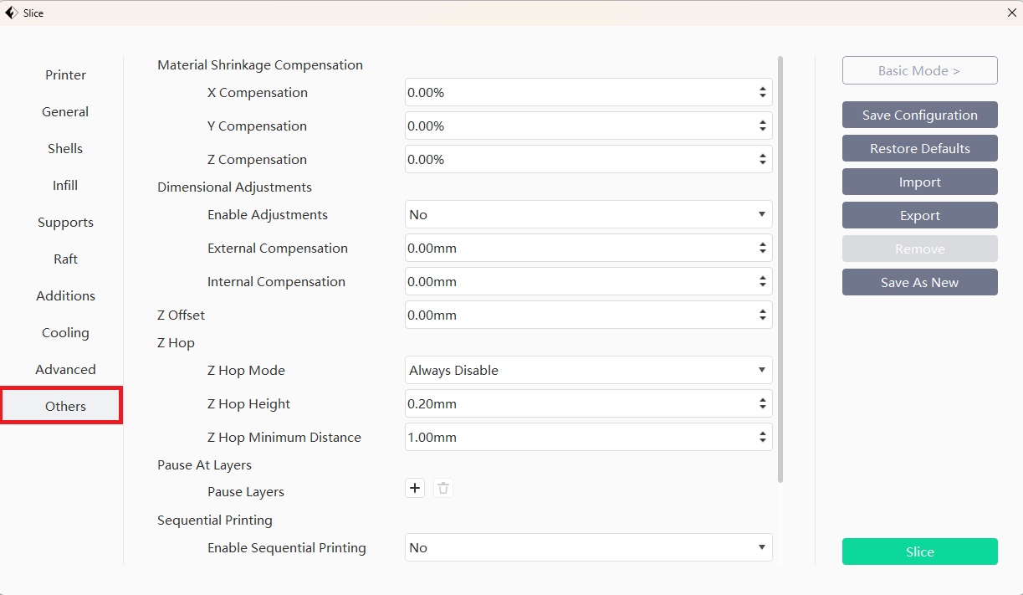
Task: Click the Export button
Action: (919, 216)
